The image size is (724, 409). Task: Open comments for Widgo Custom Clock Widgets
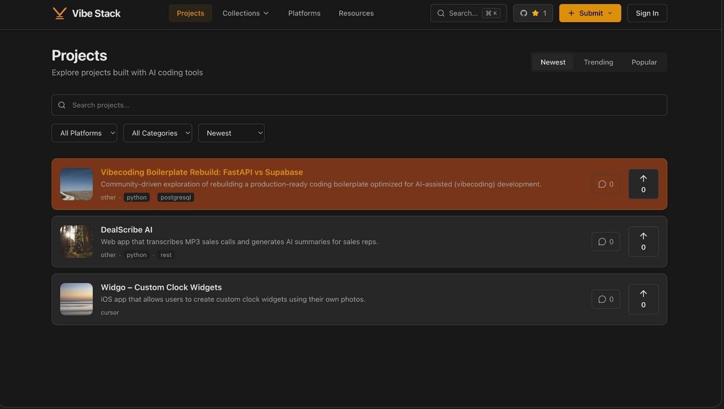606,299
